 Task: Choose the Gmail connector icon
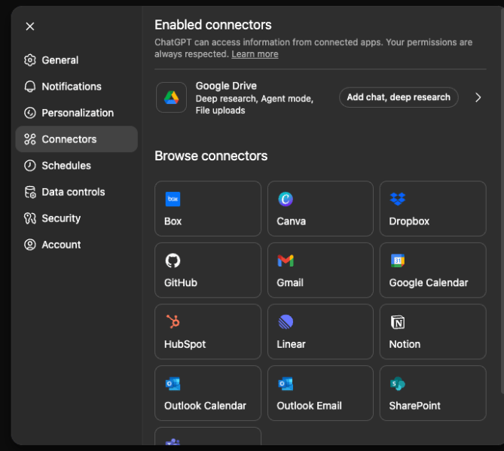pos(286,261)
